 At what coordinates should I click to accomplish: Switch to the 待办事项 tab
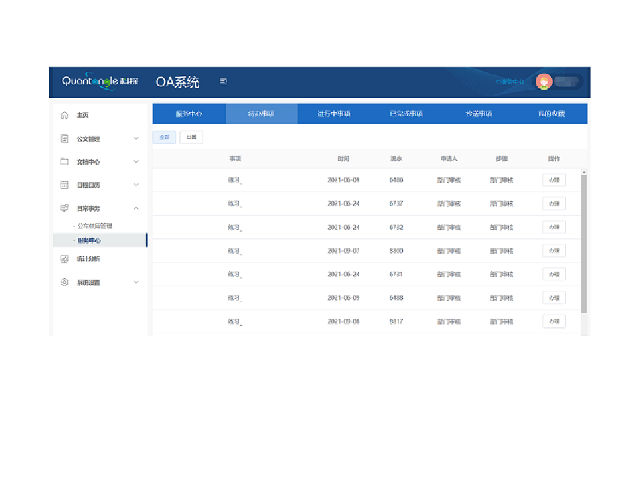(261, 114)
